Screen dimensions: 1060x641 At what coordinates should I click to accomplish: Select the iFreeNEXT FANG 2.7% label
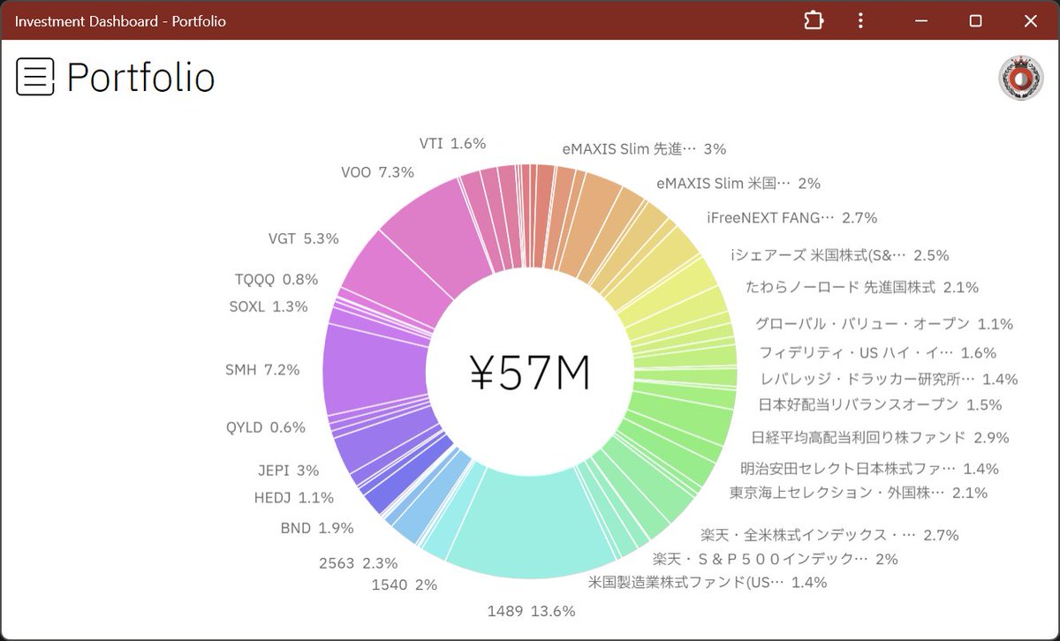(x=791, y=217)
